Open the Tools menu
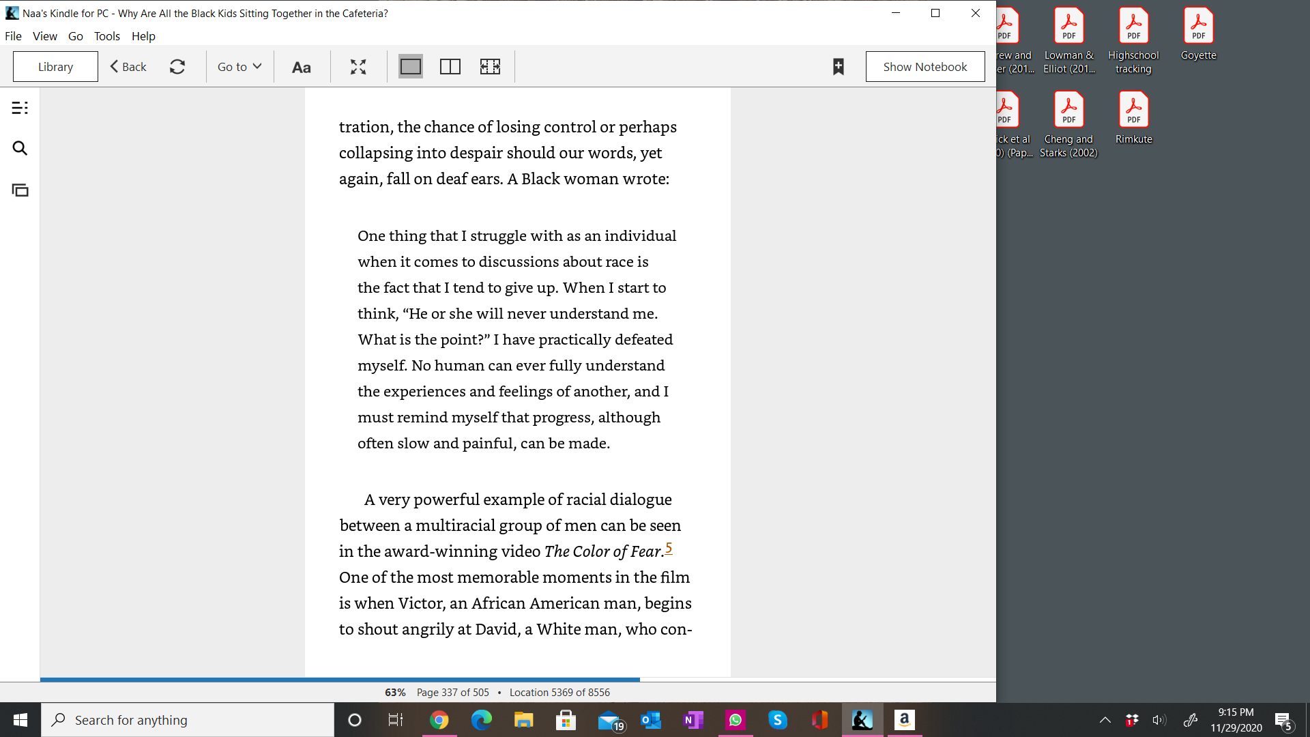1310x737 pixels. click(107, 36)
